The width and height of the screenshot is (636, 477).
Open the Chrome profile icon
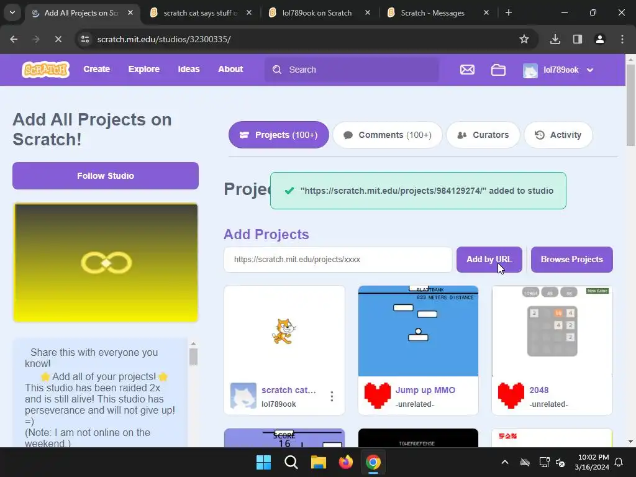tap(600, 39)
